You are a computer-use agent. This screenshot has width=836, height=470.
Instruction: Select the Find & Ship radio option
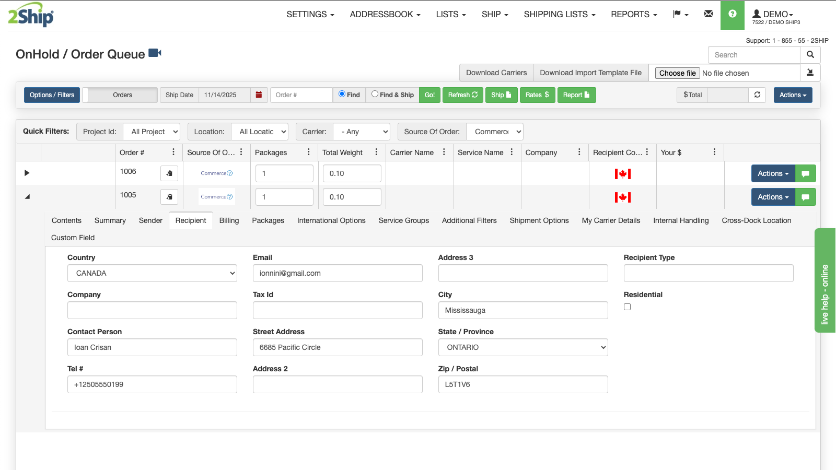[x=375, y=94]
